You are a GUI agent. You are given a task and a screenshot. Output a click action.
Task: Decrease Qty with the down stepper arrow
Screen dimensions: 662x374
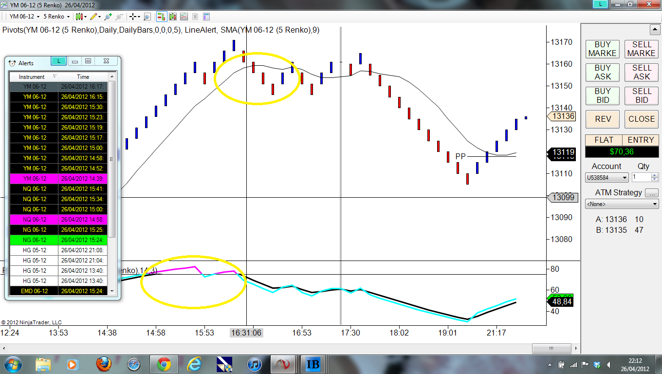655,180
